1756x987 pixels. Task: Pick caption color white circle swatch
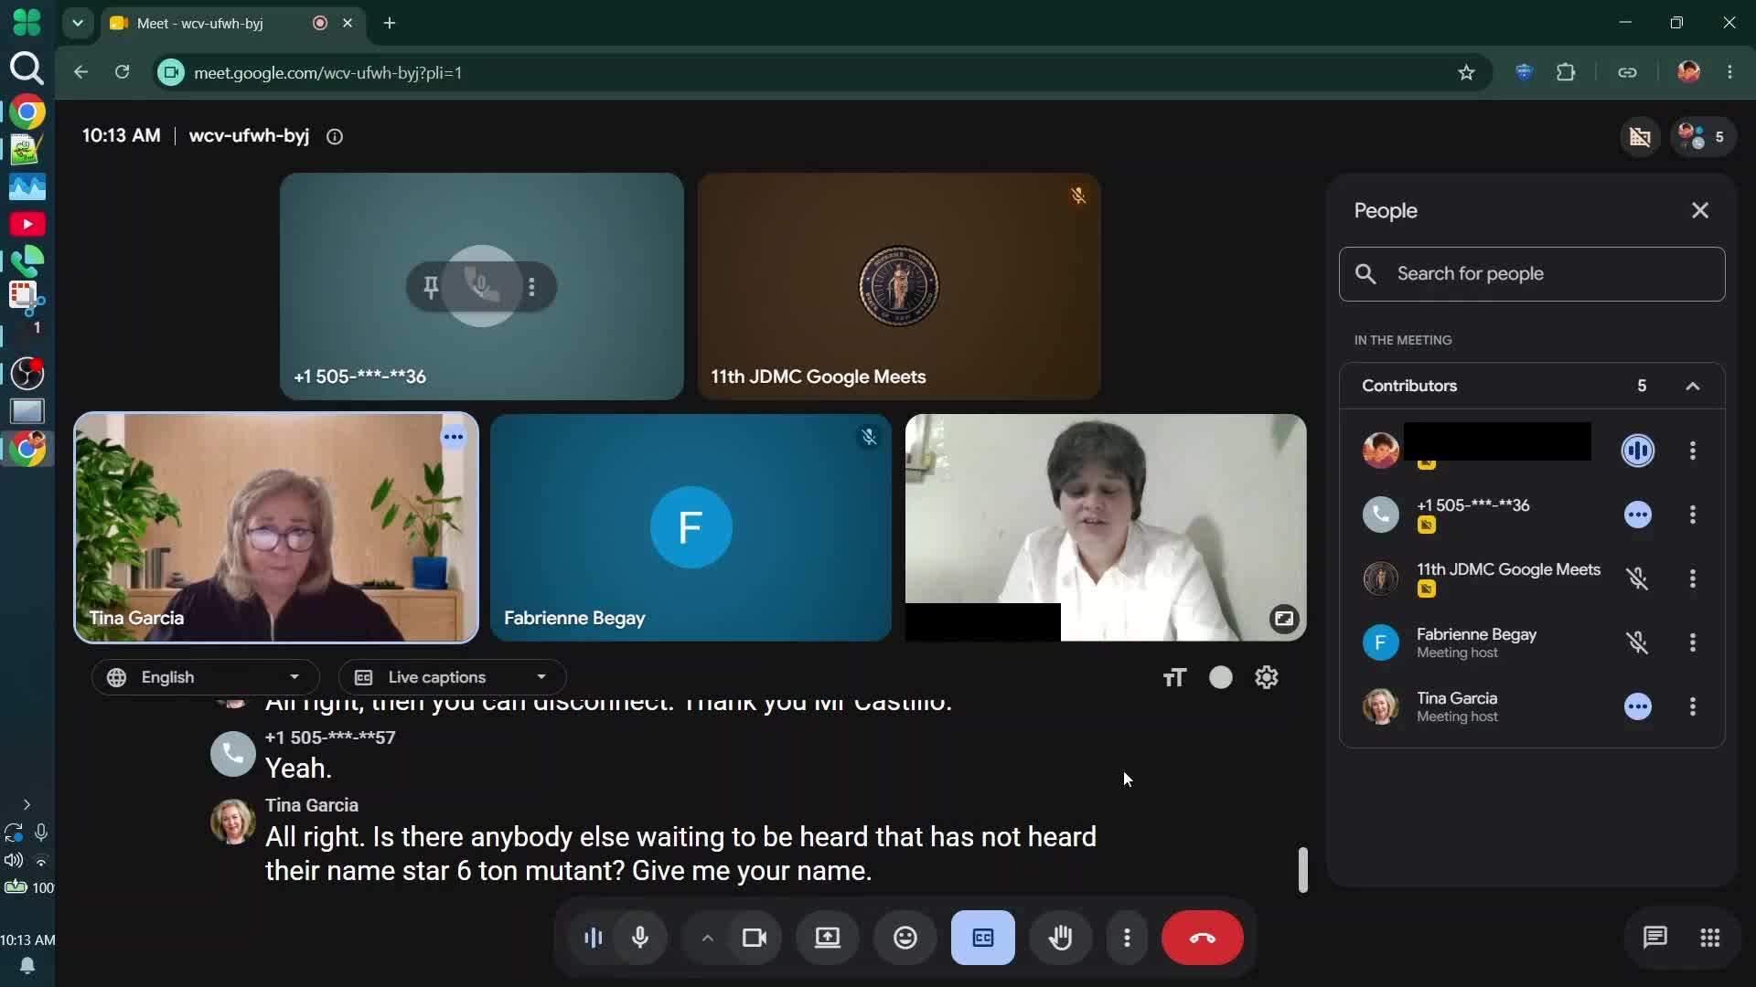(x=1221, y=677)
